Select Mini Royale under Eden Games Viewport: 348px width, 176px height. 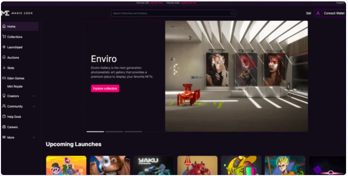point(15,87)
